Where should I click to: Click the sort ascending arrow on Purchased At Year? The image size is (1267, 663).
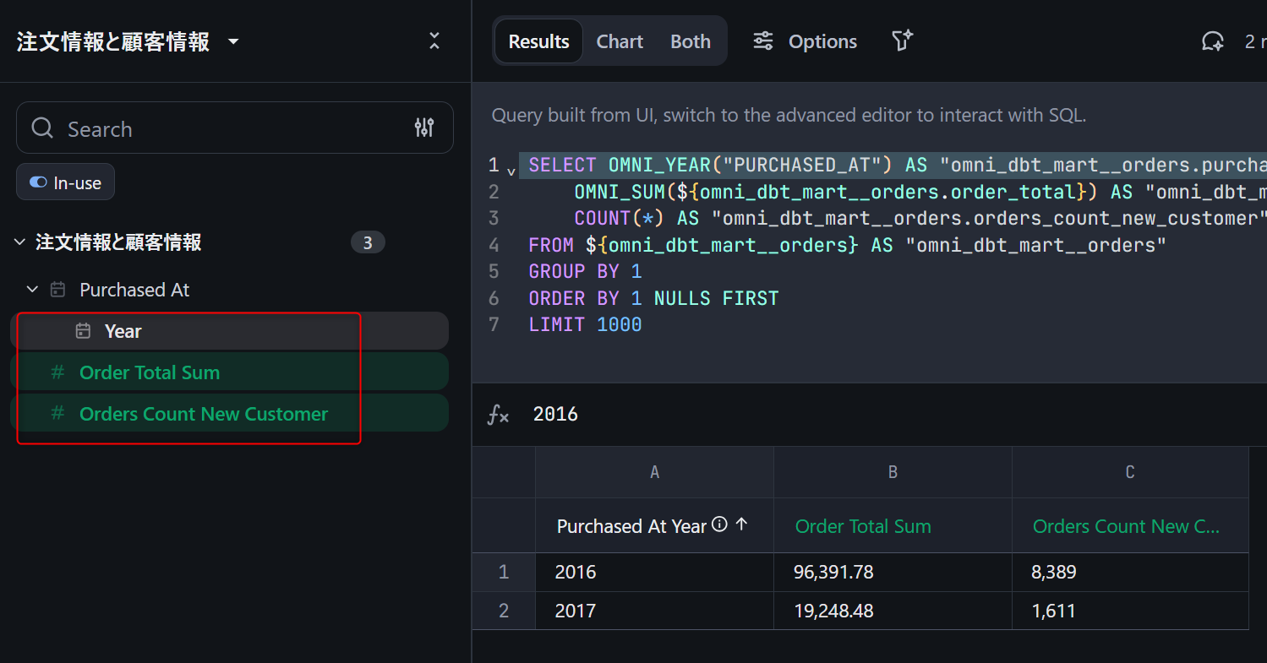[x=741, y=524]
